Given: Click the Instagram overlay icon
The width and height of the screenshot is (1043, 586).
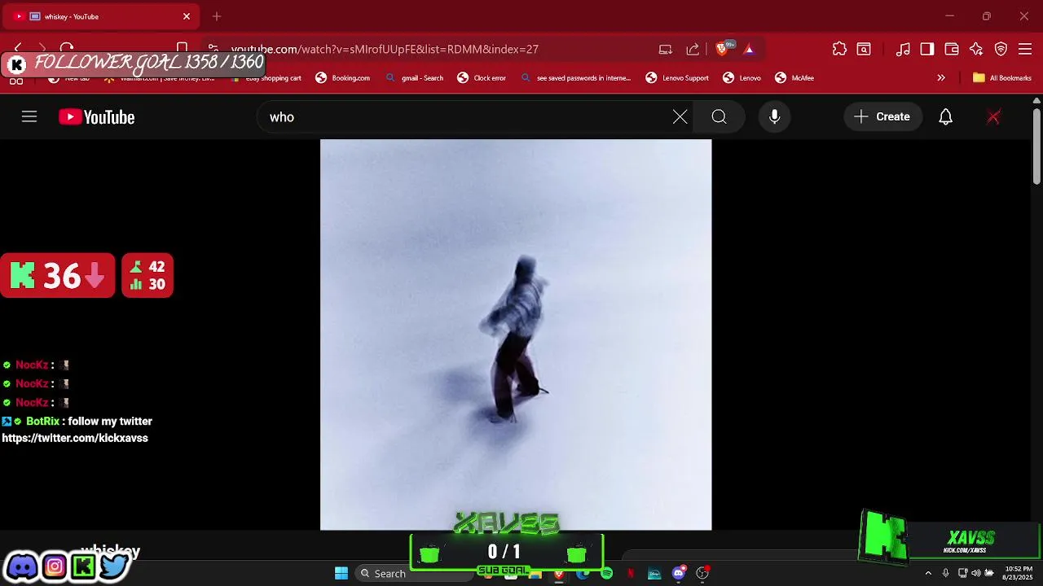Looking at the screenshot, I should pyautogui.click(x=54, y=566).
